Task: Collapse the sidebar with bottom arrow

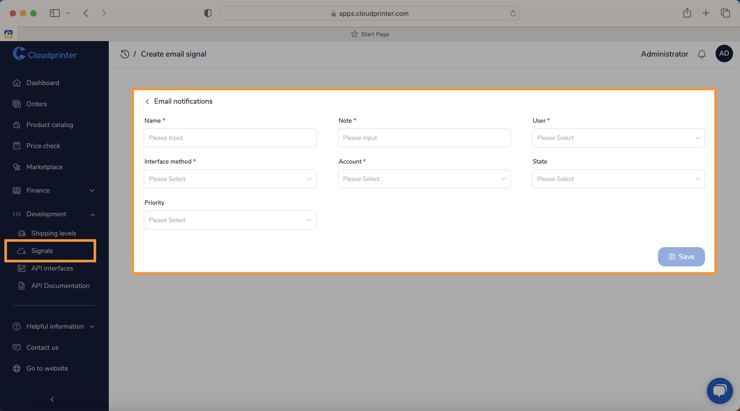Action: click(x=52, y=399)
